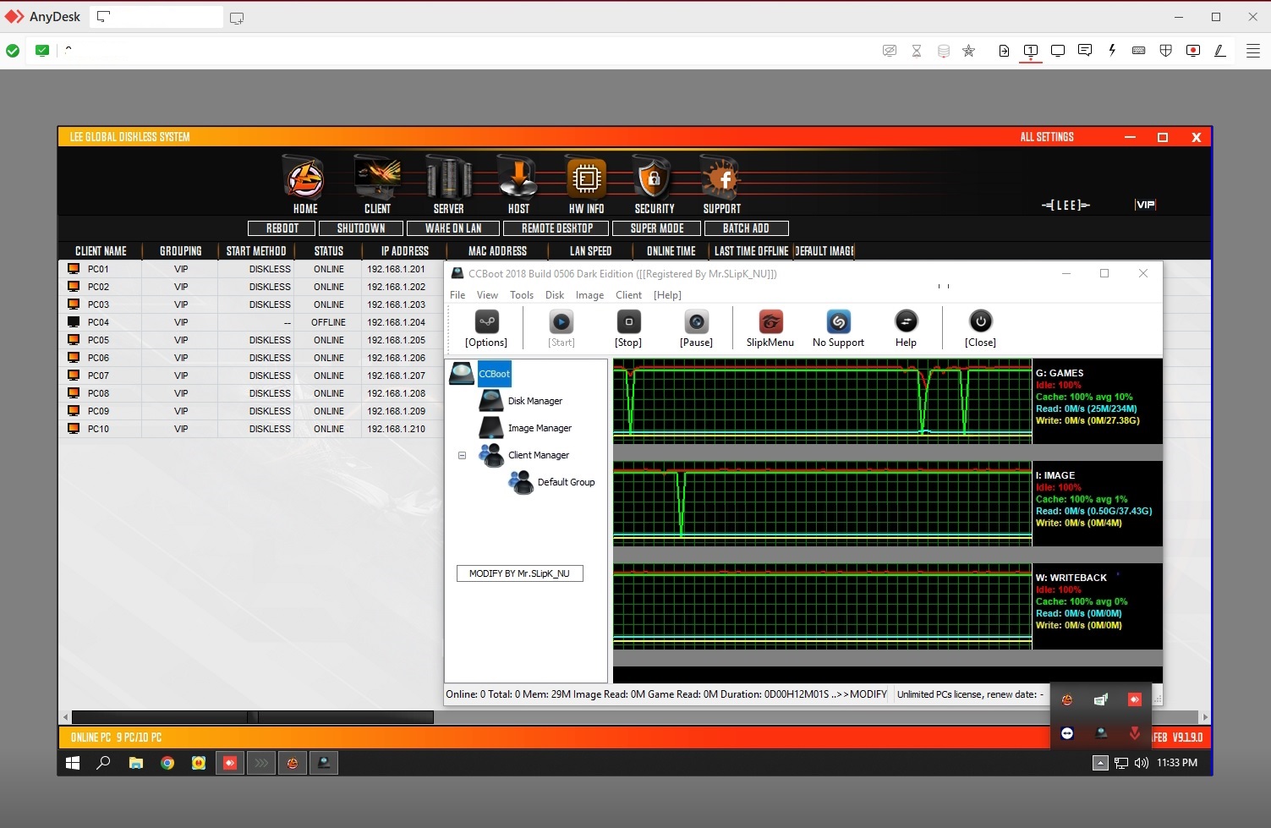Image resolution: width=1271 pixels, height=828 pixels.
Task: Click TeamViewer icon in tray popup
Action: pyautogui.click(x=1067, y=733)
